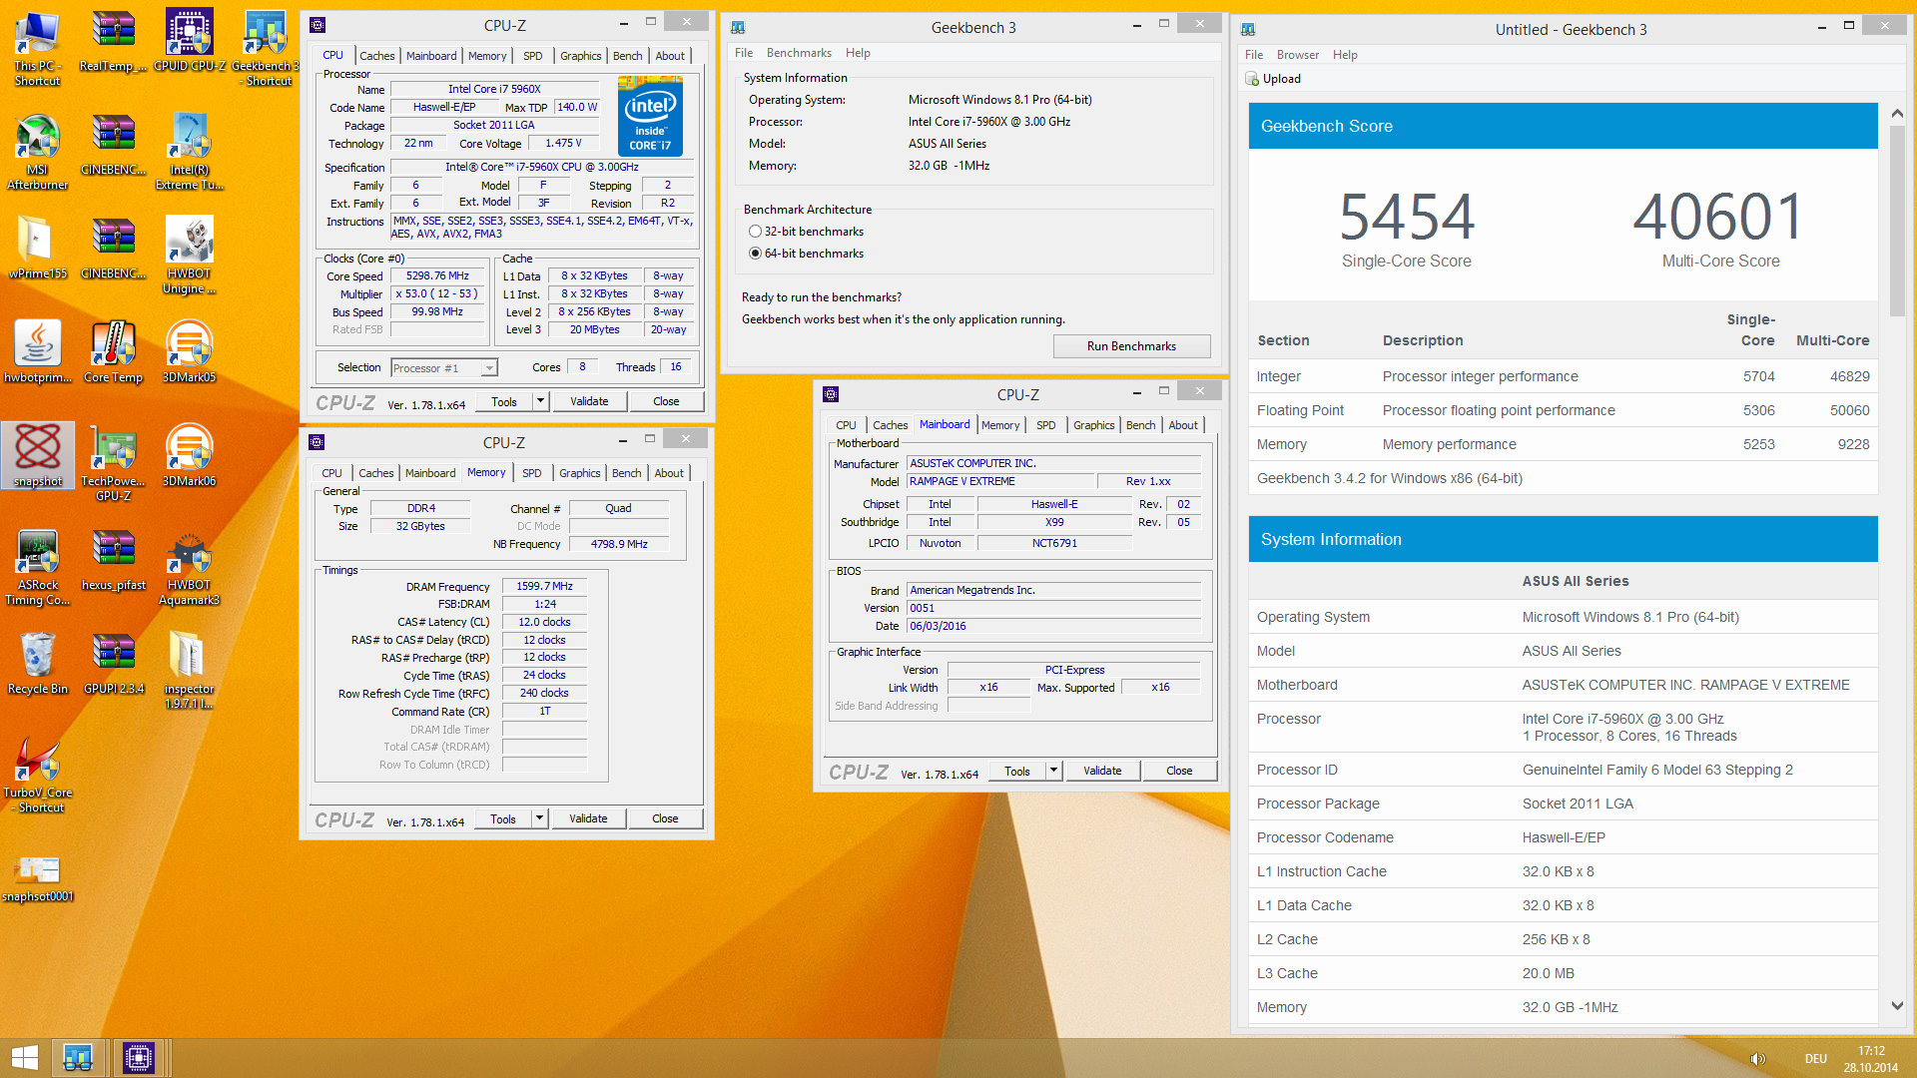
Task: Launch TechPowerUp GPU-Z desktop icon
Action: (x=113, y=464)
